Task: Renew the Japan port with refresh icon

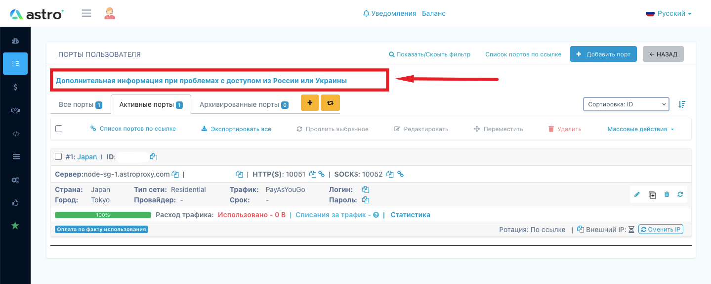Action: pyautogui.click(x=680, y=194)
